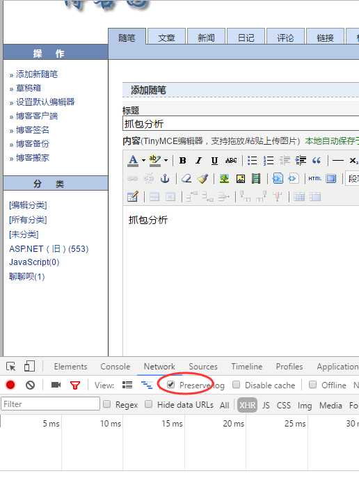Select the 链接 tab
This screenshot has height=478, width=359.
click(325, 37)
